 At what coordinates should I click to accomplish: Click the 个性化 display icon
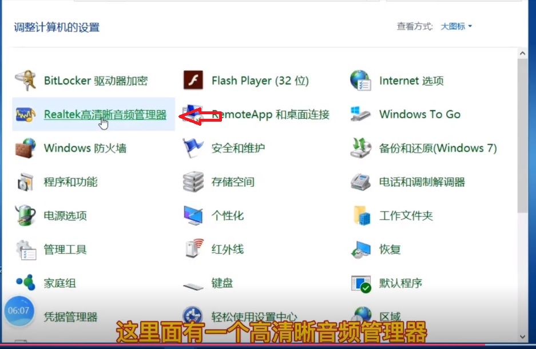point(194,216)
